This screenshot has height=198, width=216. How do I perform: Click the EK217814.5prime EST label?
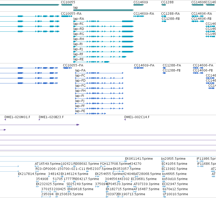point(32,174)
